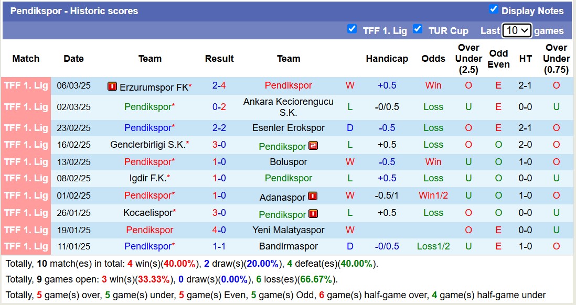Click the 1-1 score of the Bandirmaspor match
Viewport: 576px width, 305px height.
(220, 246)
